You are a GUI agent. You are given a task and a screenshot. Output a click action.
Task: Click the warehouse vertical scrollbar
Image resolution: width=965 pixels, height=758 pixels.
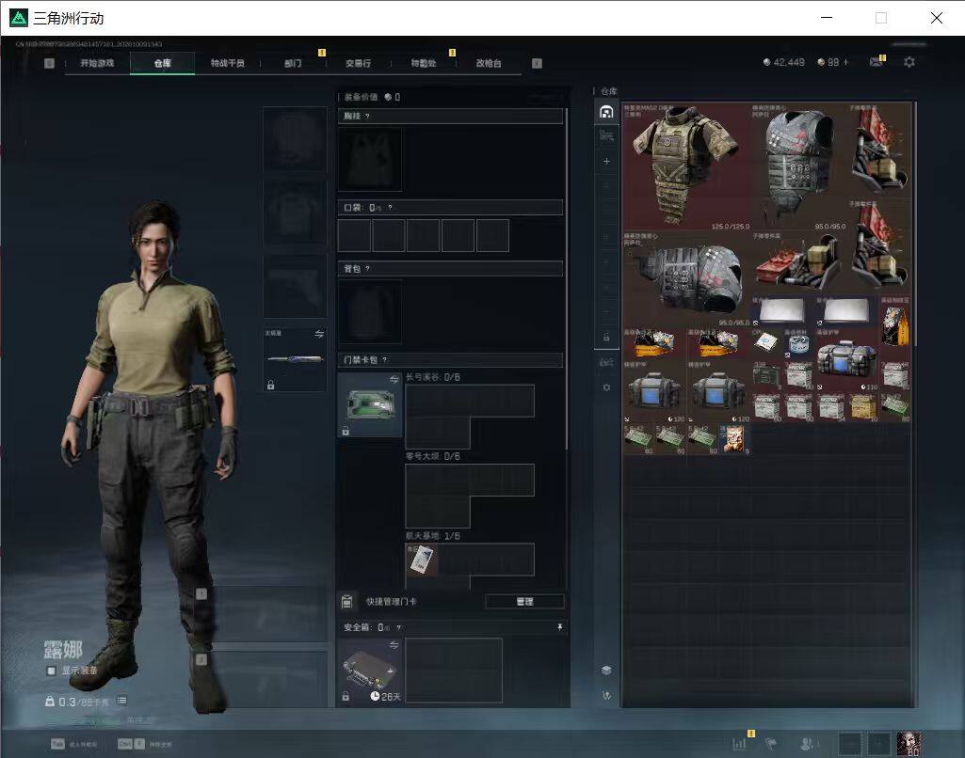pos(916,225)
